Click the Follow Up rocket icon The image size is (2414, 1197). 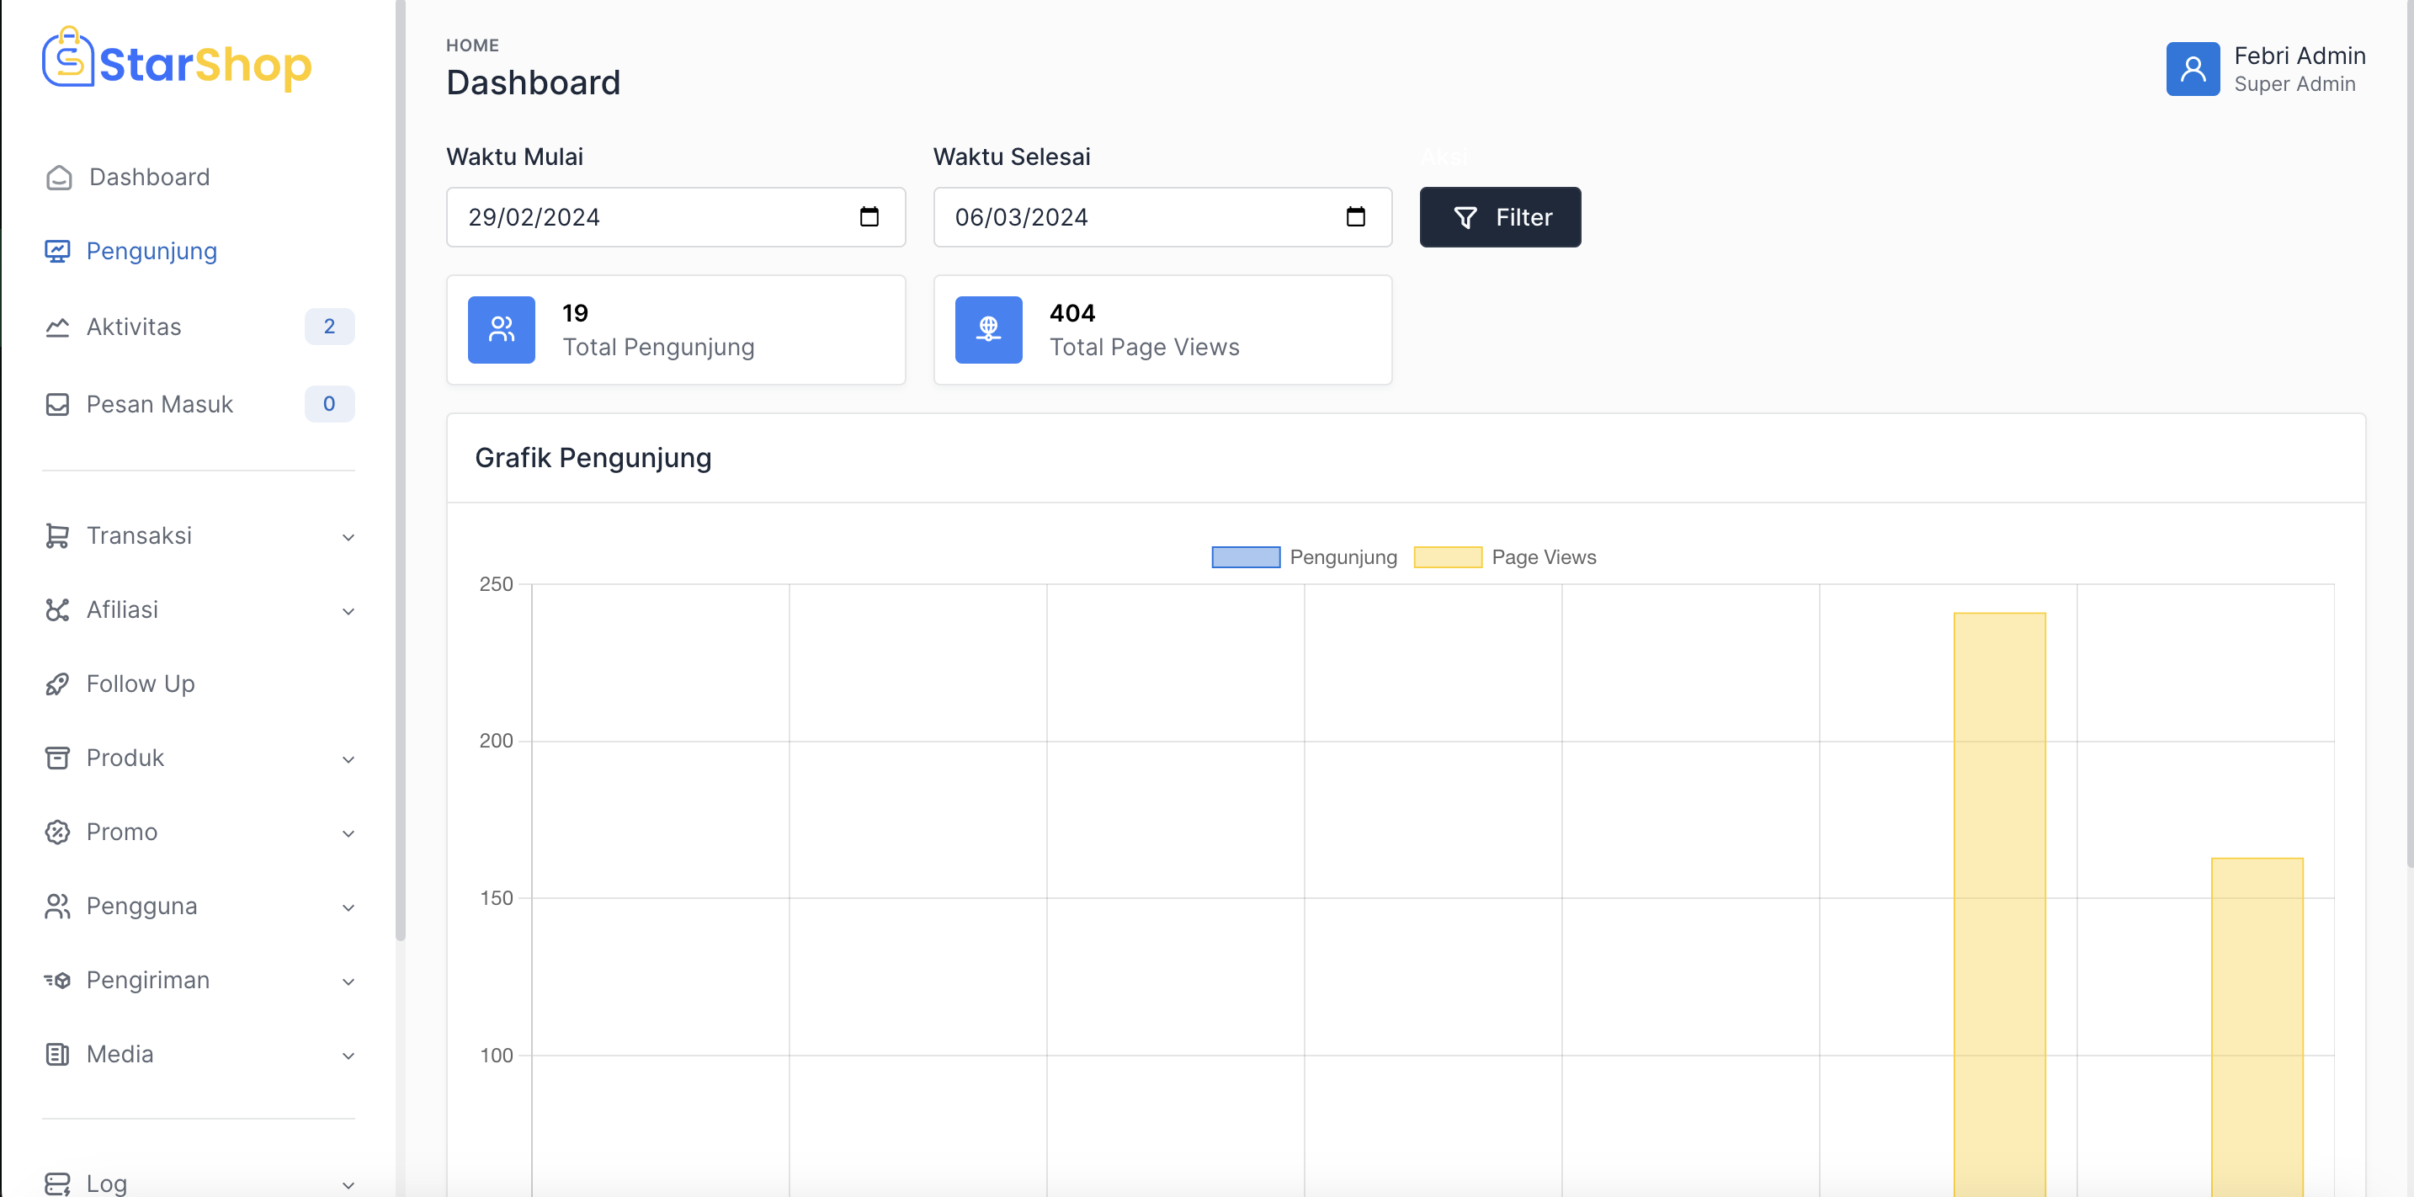tap(57, 684)
